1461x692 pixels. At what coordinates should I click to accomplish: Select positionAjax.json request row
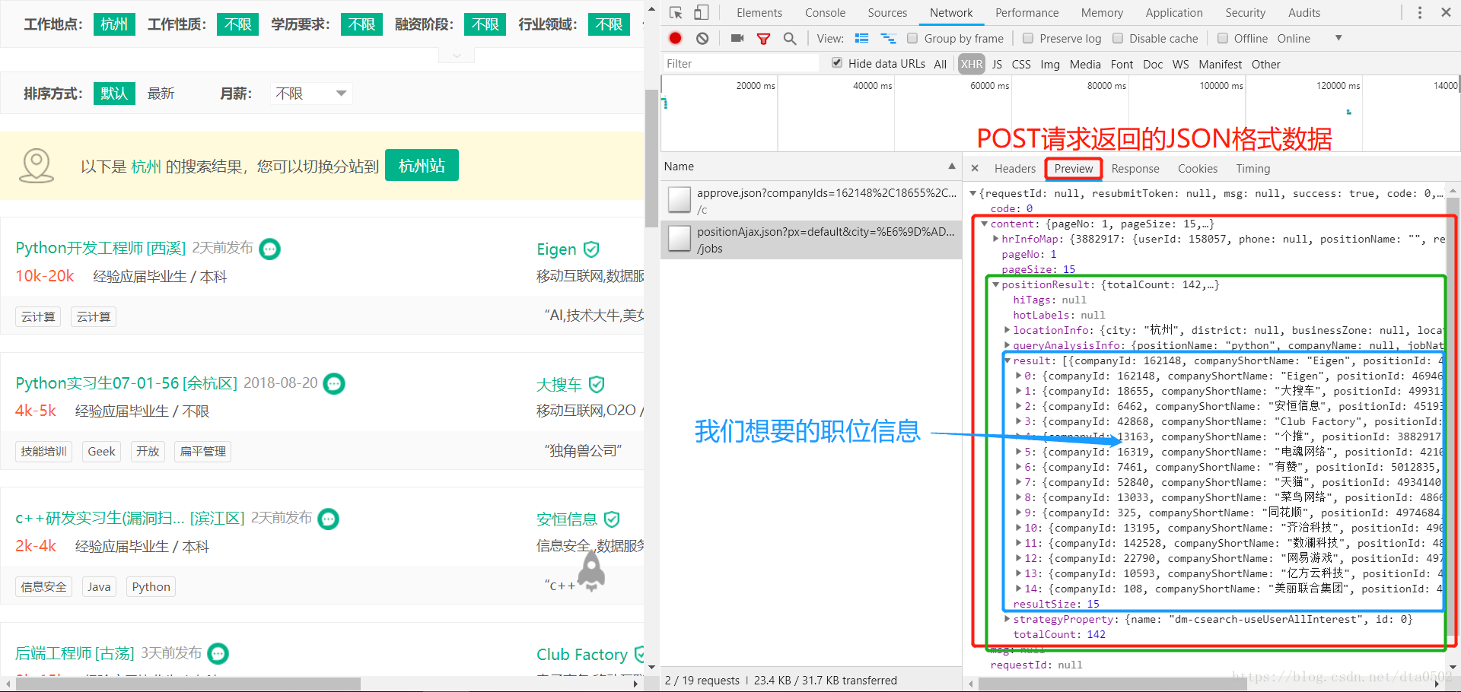pos(811,240)
